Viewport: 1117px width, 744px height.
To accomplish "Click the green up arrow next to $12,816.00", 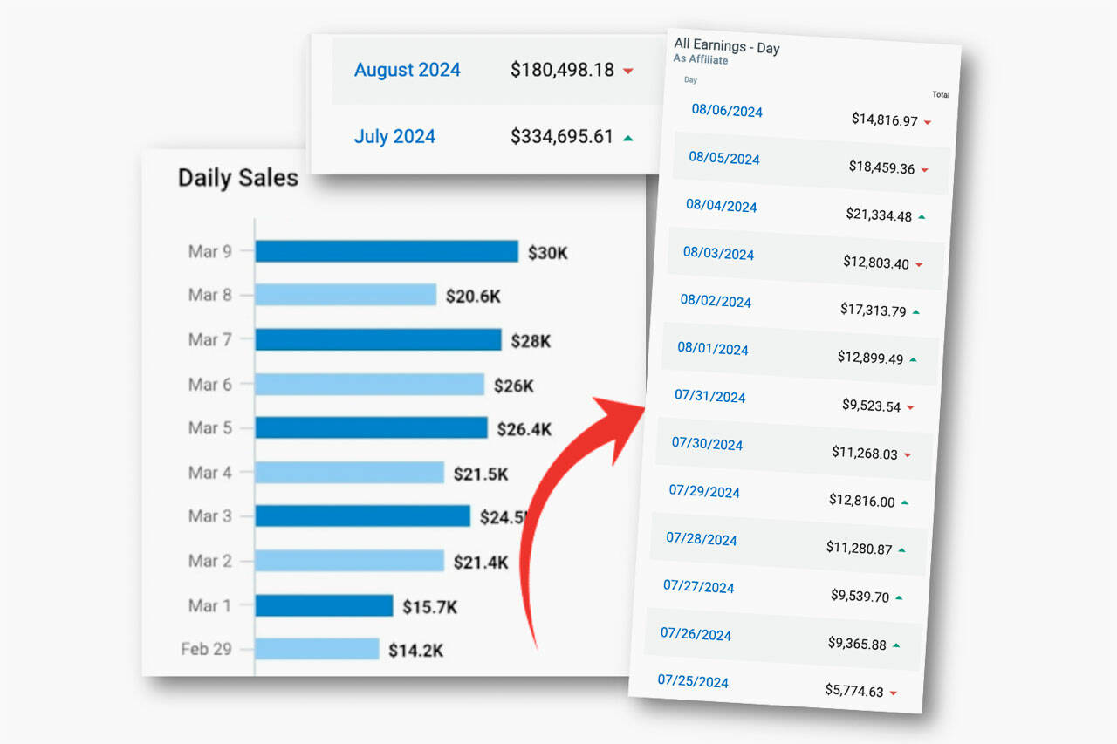I will (904, 502).
